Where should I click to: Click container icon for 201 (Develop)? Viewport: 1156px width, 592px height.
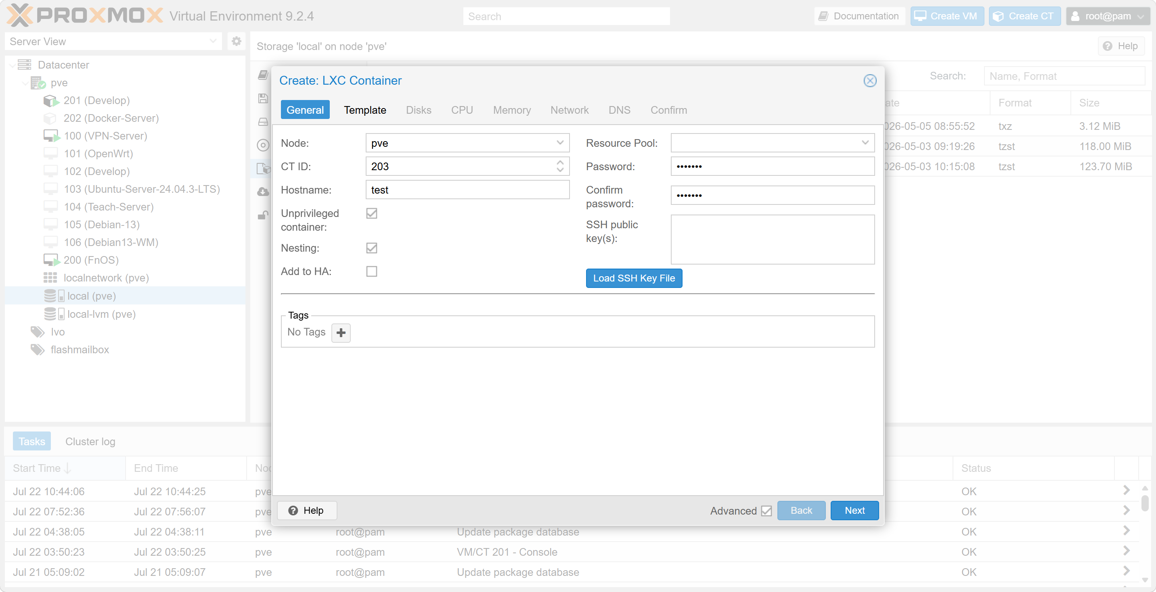pos(51,100)
